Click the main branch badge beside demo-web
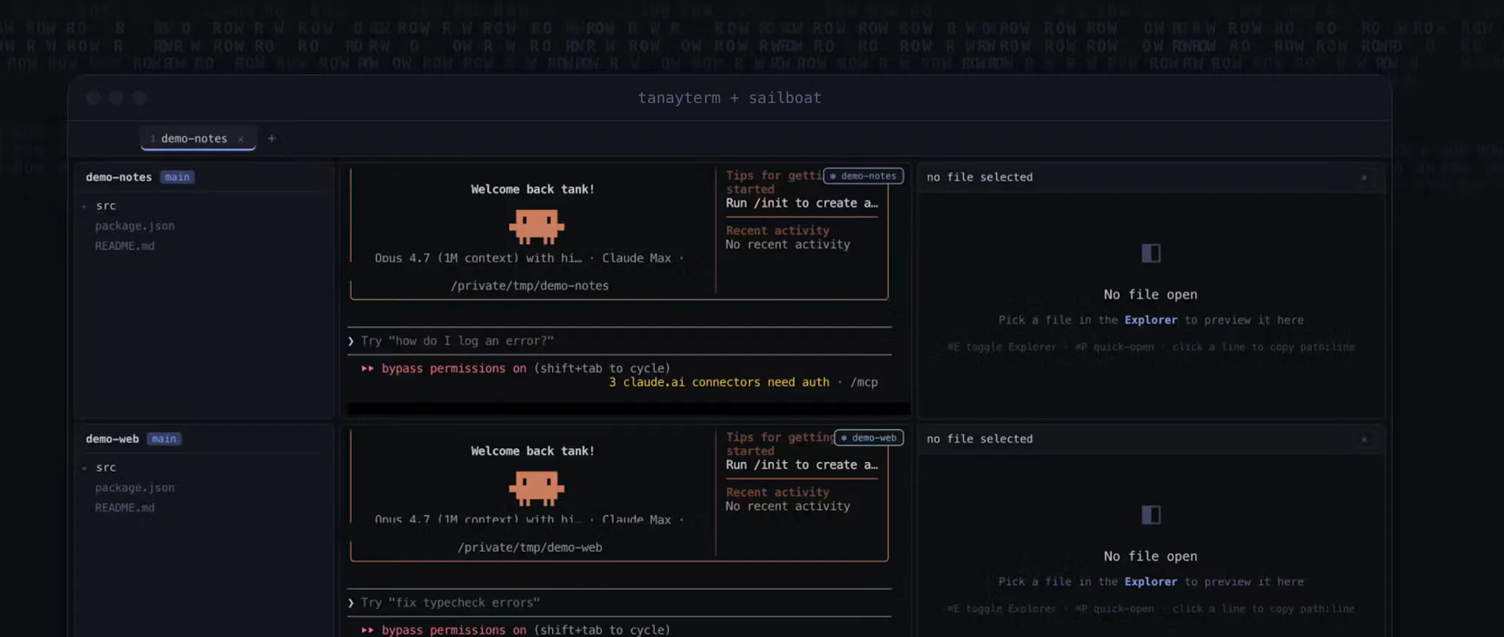The height and width of the screenshot is (637, 1504). [164, 439]
